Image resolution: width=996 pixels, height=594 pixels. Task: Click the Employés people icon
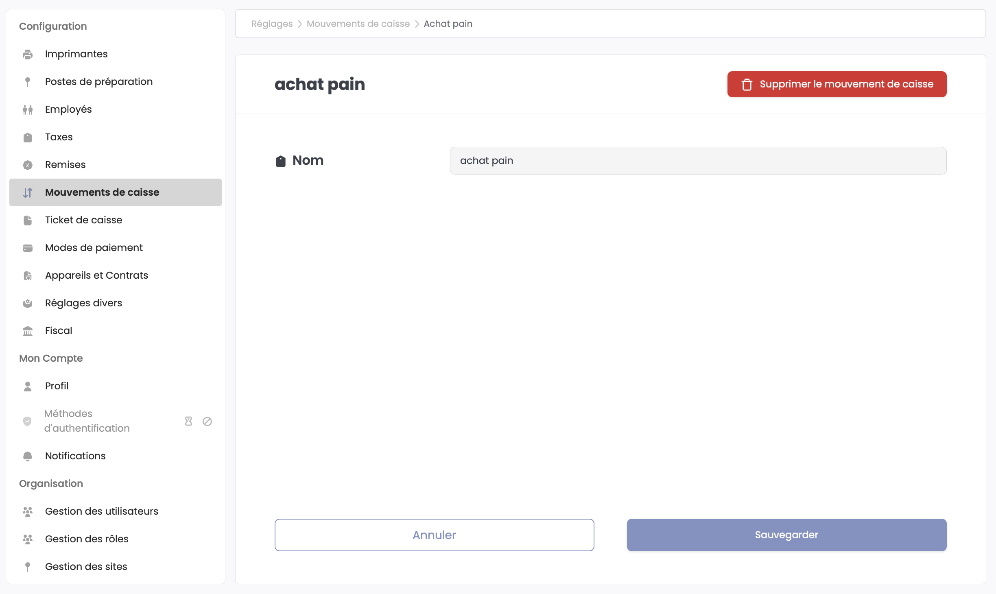tap(28, 109)
